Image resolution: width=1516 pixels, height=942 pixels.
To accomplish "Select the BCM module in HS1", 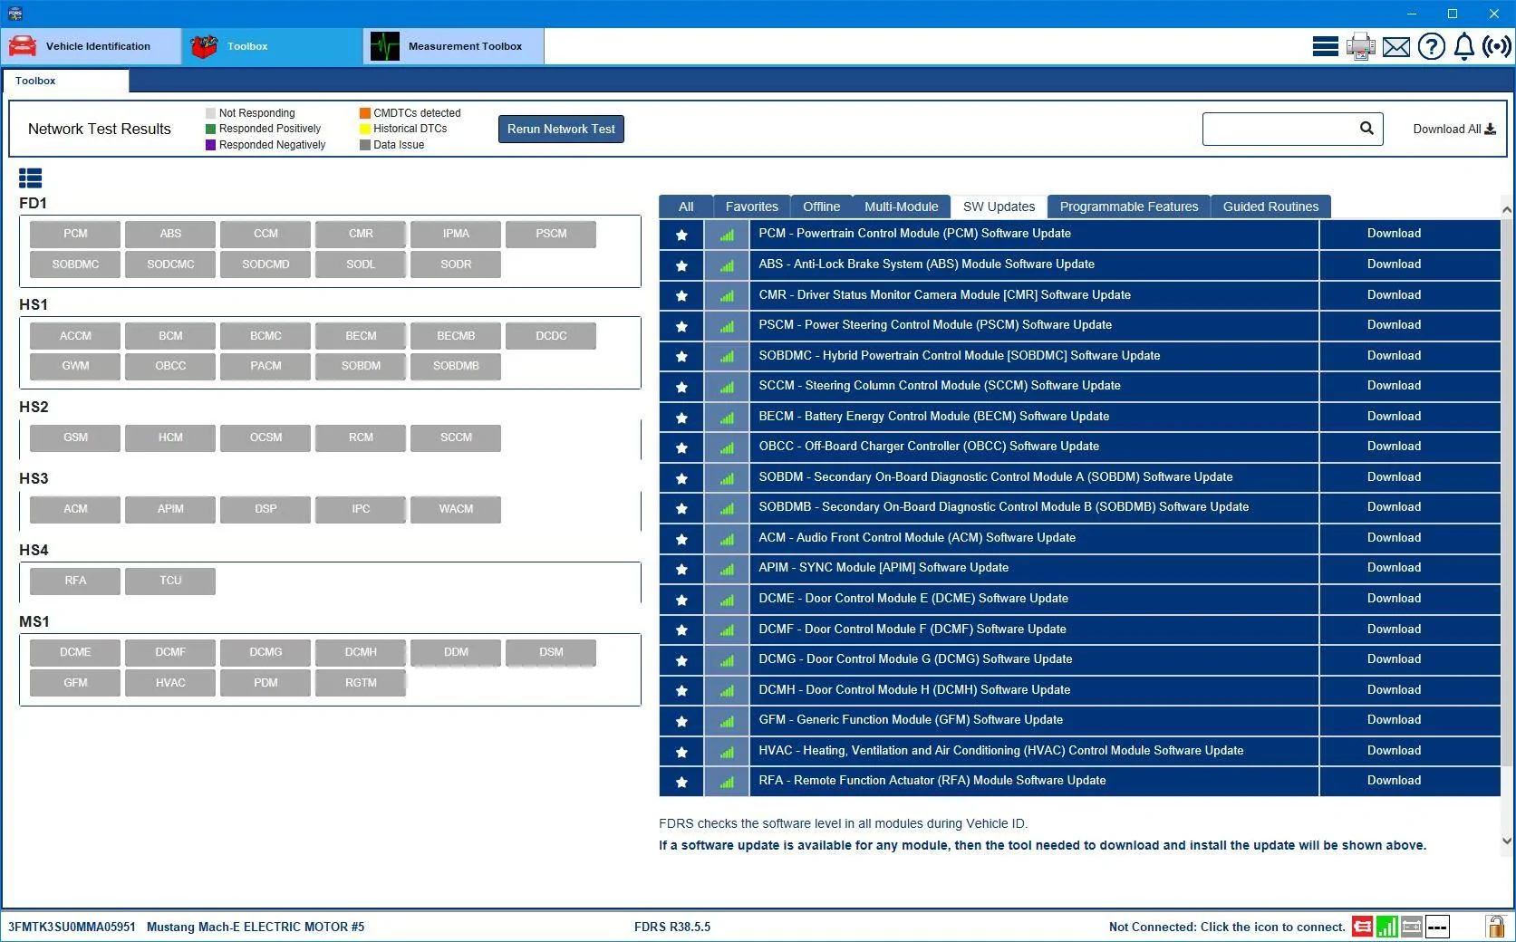I will (170, 336).
